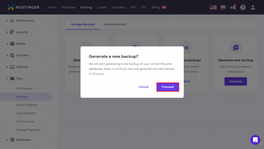Open the user profile icon
Image resolution: width=264 pixels, height=149 pixels.
(253, 7)
